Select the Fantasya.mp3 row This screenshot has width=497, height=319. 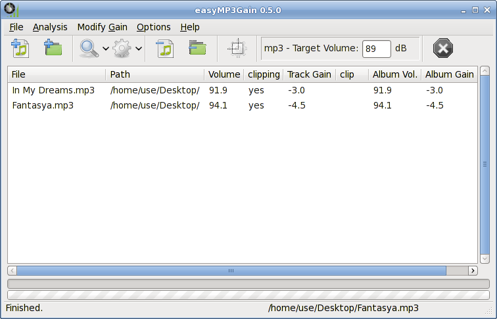243,106
